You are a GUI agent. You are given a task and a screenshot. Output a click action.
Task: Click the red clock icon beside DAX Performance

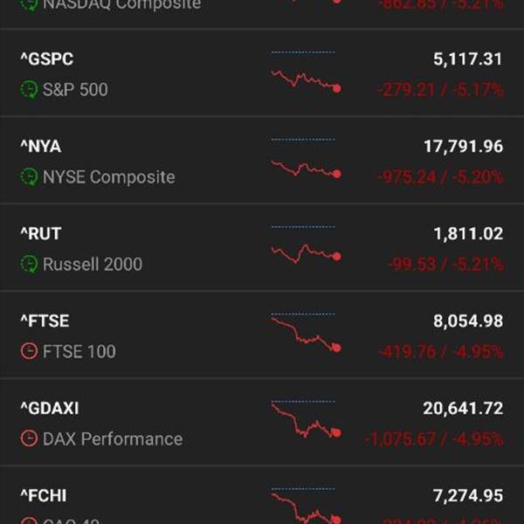[x=29, y=438]
